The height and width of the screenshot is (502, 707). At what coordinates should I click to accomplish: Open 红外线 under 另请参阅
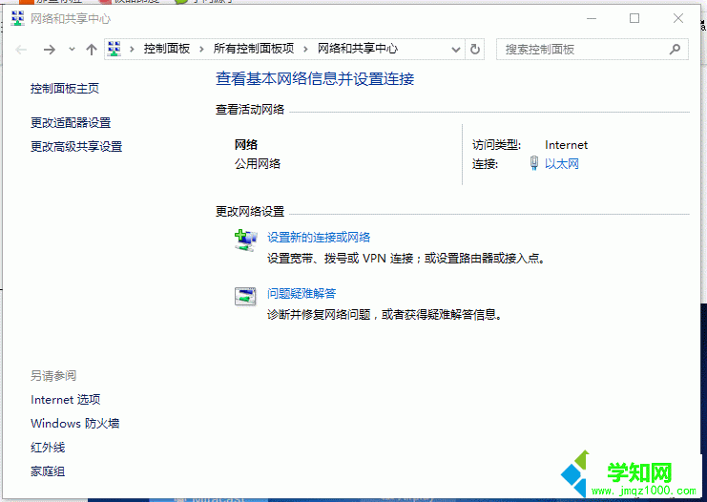coord(48,448)
